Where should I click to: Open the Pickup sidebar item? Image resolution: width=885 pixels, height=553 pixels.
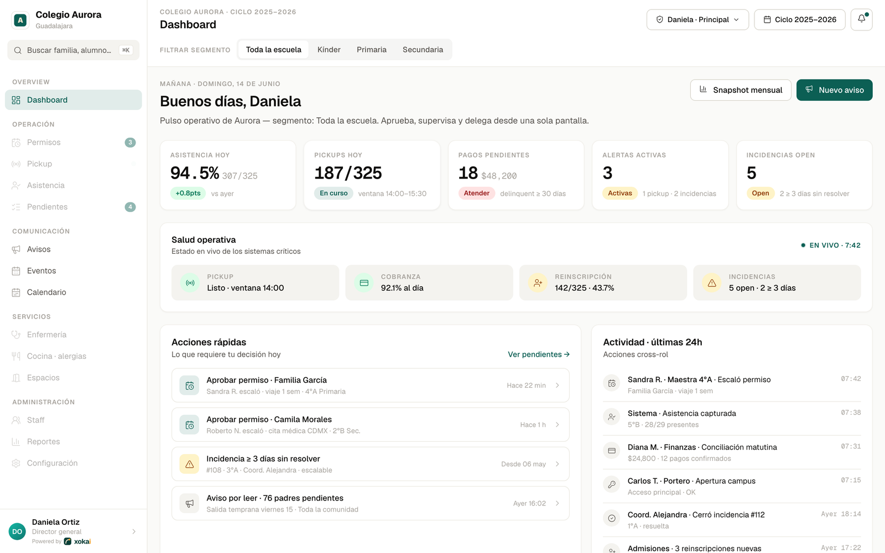point(74,164)
